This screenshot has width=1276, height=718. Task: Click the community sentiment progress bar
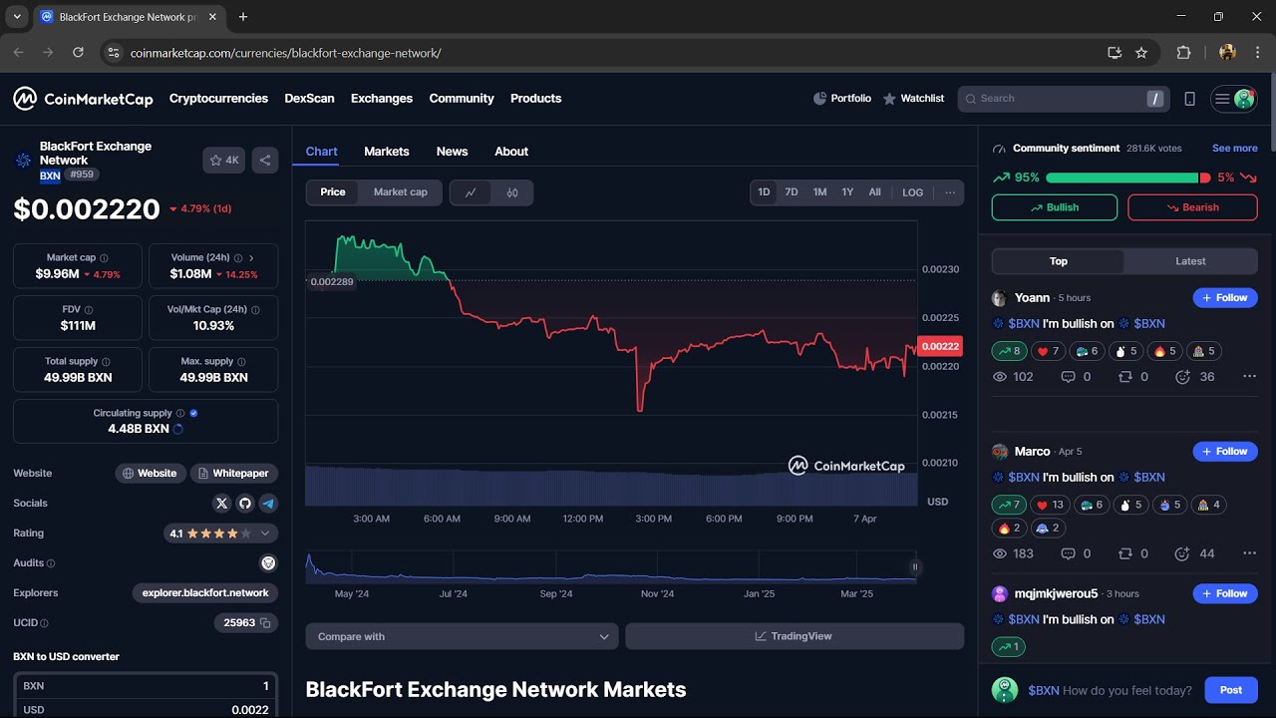coord(1128,178)
